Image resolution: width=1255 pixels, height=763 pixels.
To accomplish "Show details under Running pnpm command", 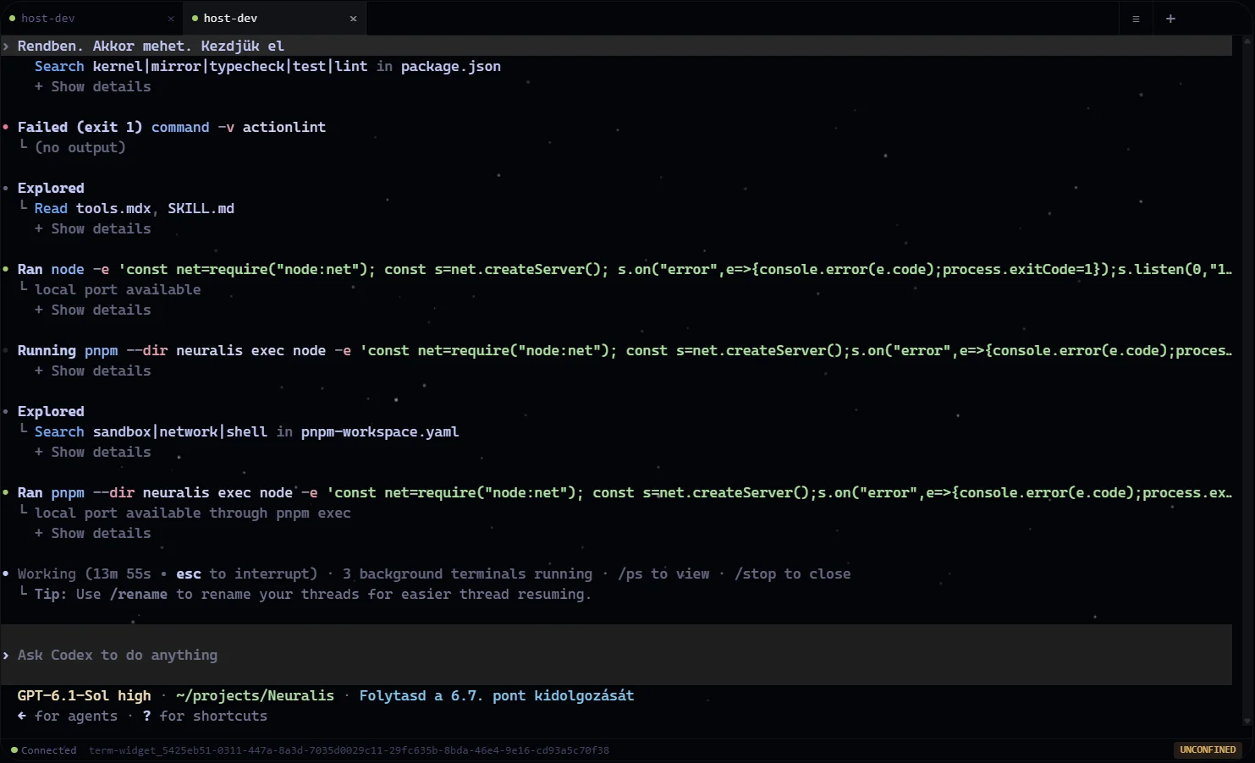I will [x=93, y=371].
